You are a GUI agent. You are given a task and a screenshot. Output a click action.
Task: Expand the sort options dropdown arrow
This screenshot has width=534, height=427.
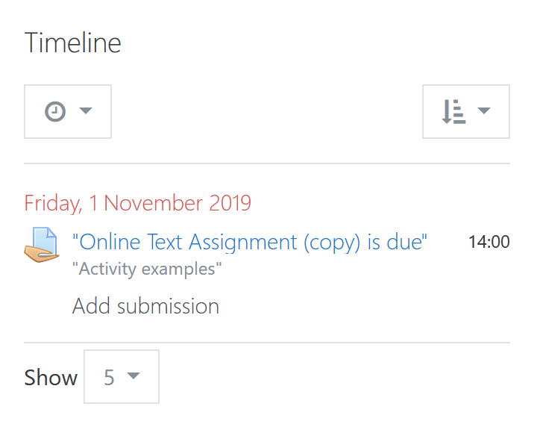(484, 110)
